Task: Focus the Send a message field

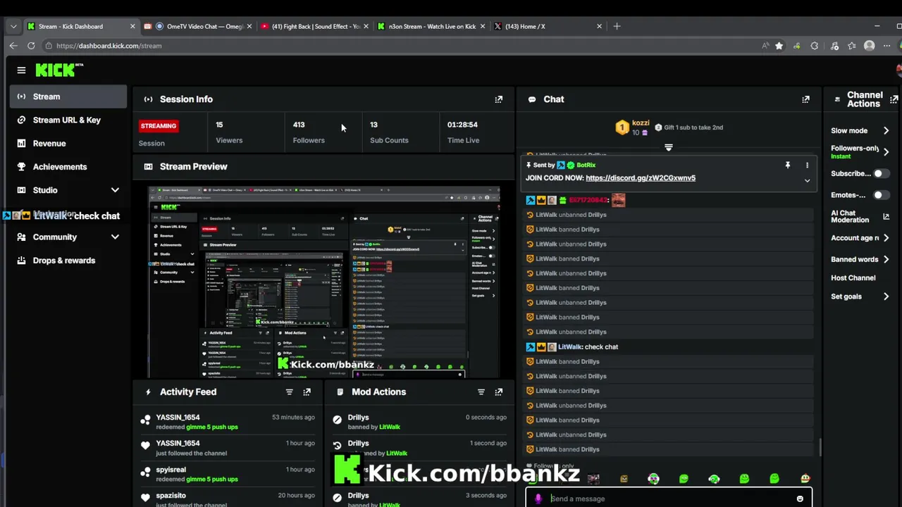Action: (669, 499)
